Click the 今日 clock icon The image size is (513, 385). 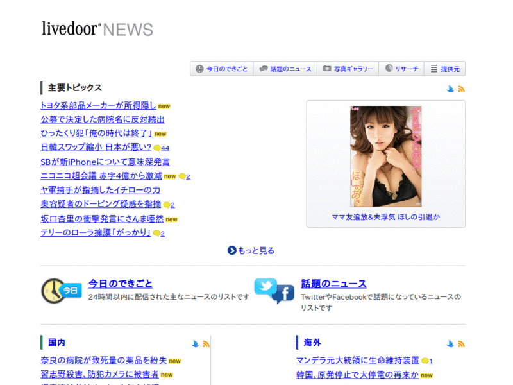coord(61,291)
